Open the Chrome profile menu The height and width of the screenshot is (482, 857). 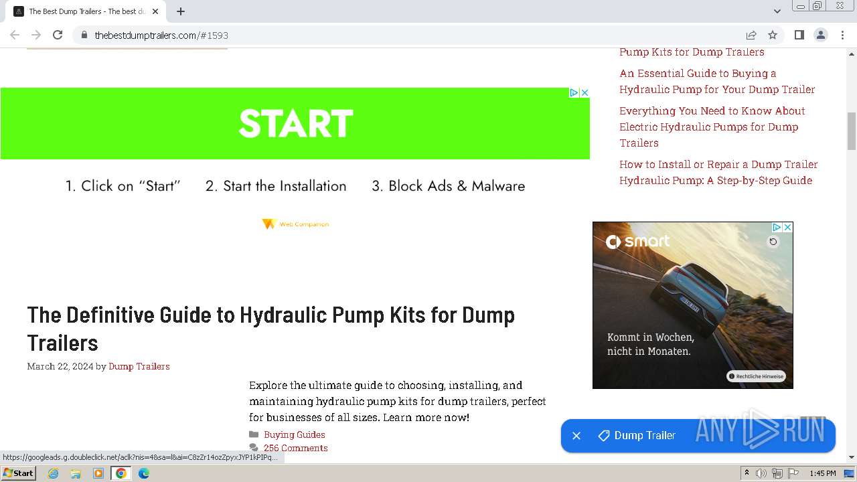tap(821, 35)
